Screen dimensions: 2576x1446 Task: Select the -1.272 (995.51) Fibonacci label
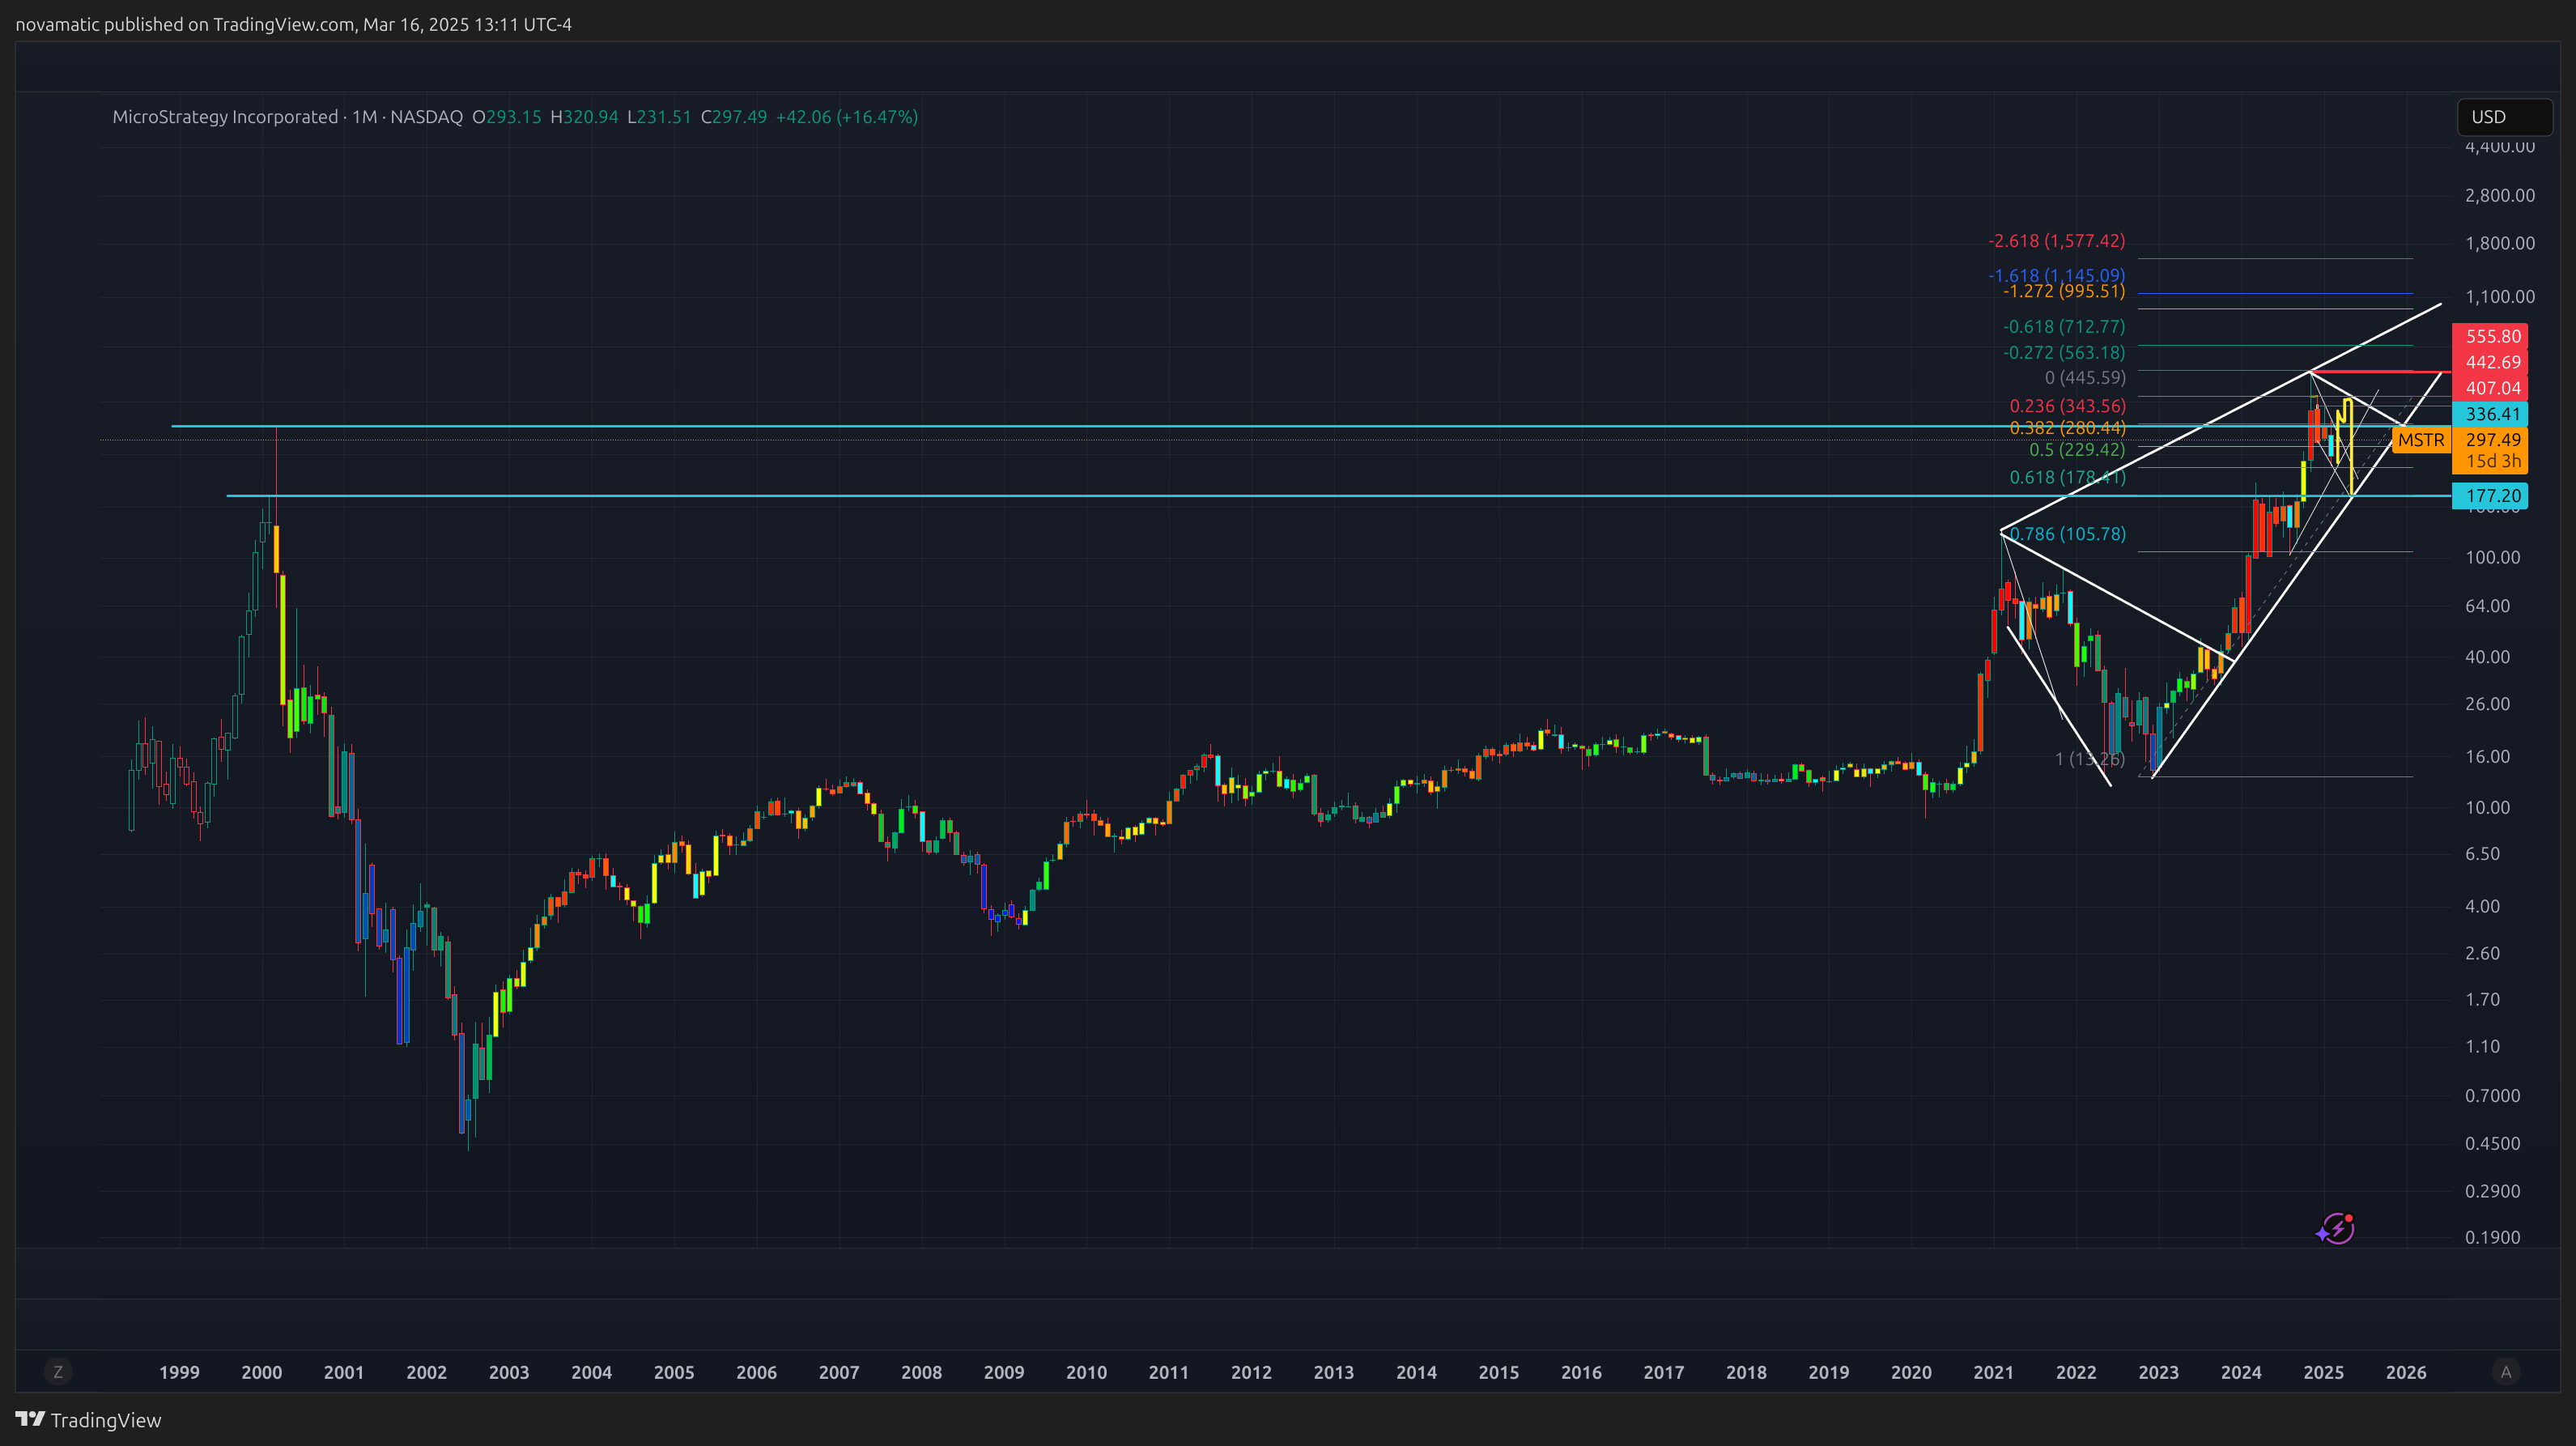click(2064, 291)
